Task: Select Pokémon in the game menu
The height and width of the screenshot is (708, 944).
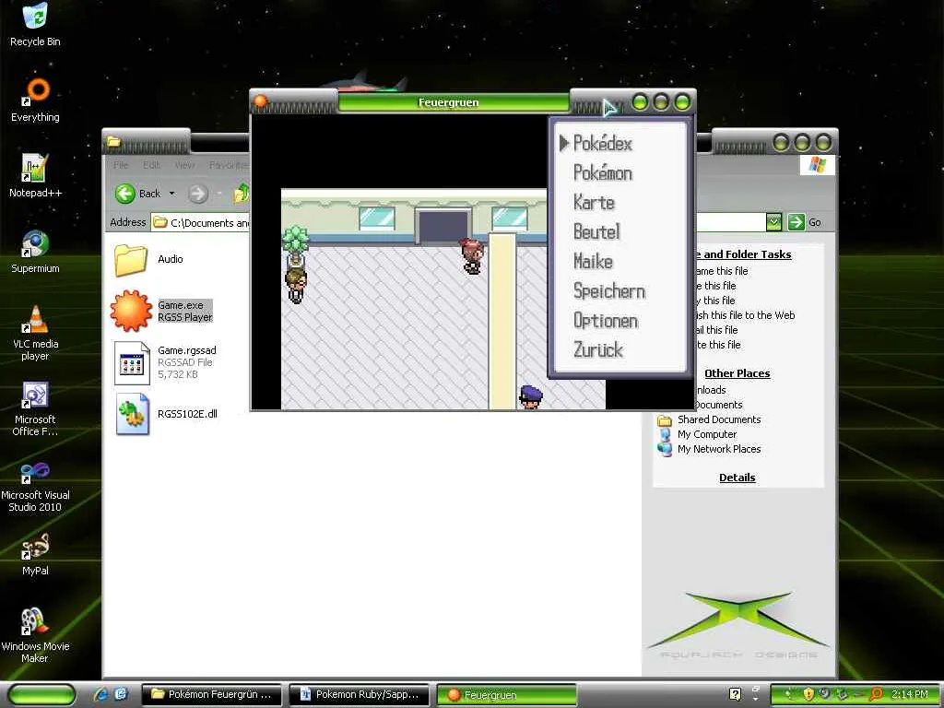Action: 603,172
